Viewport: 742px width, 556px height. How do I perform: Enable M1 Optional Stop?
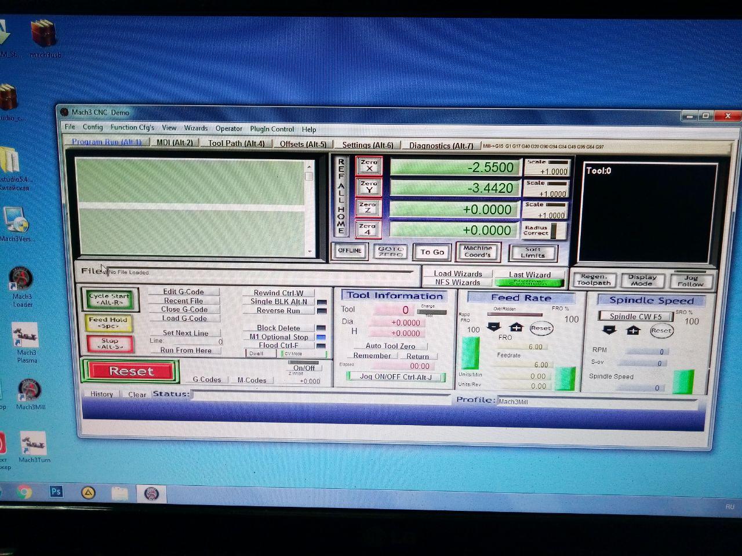pyautogui.click(x=279, y=337)
